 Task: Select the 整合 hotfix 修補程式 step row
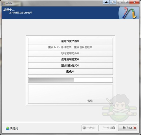tap(70, 47)
